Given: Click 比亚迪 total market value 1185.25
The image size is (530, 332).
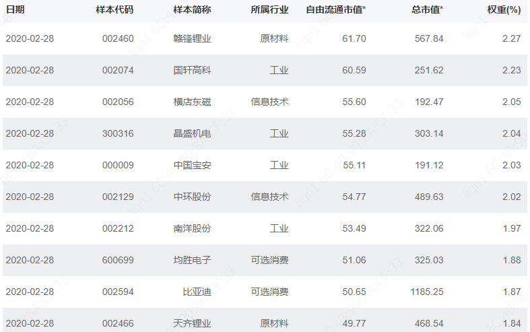Looking at the screenshot, I should pos(428,292).
